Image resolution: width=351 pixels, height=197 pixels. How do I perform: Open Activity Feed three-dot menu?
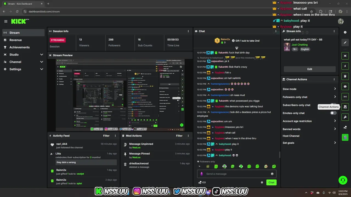115,136
